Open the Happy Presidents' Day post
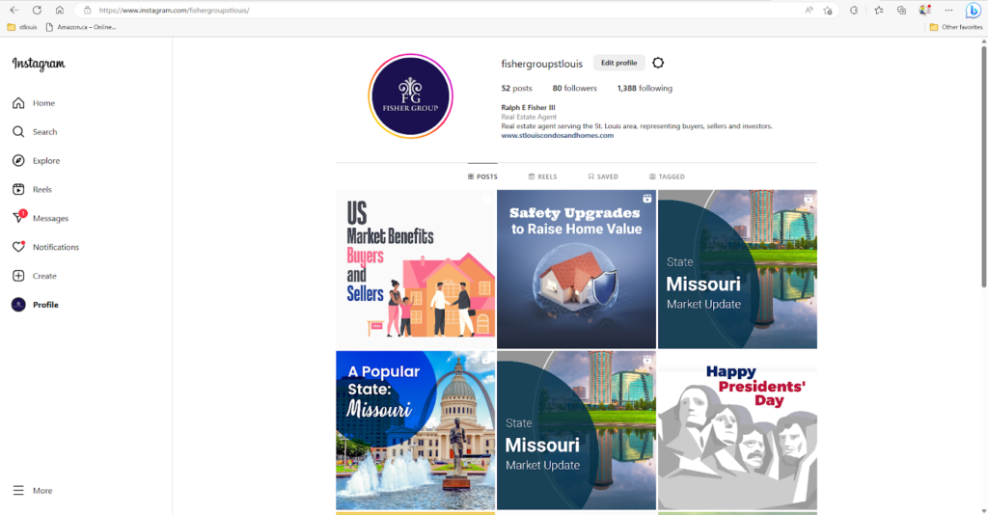This screenshot has width=988, height=515. (x=737, y=430)
